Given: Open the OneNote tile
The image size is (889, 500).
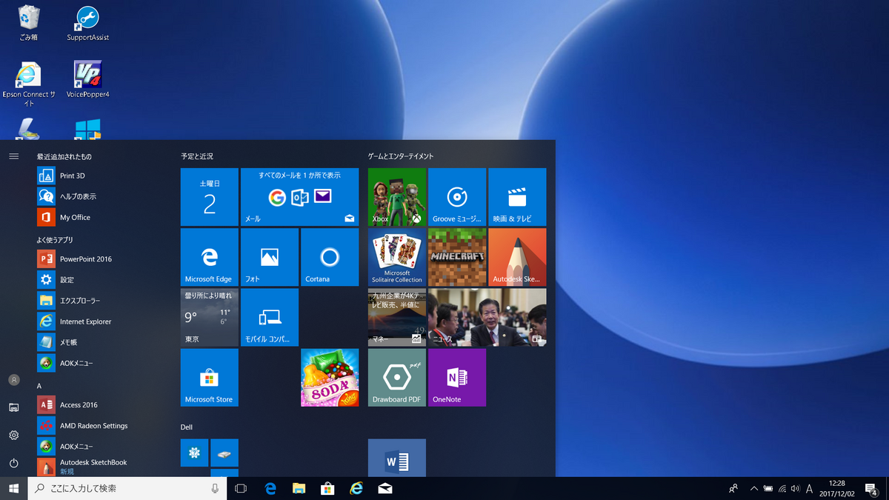Looking at the screenshot, I should [x=456, y=378].
